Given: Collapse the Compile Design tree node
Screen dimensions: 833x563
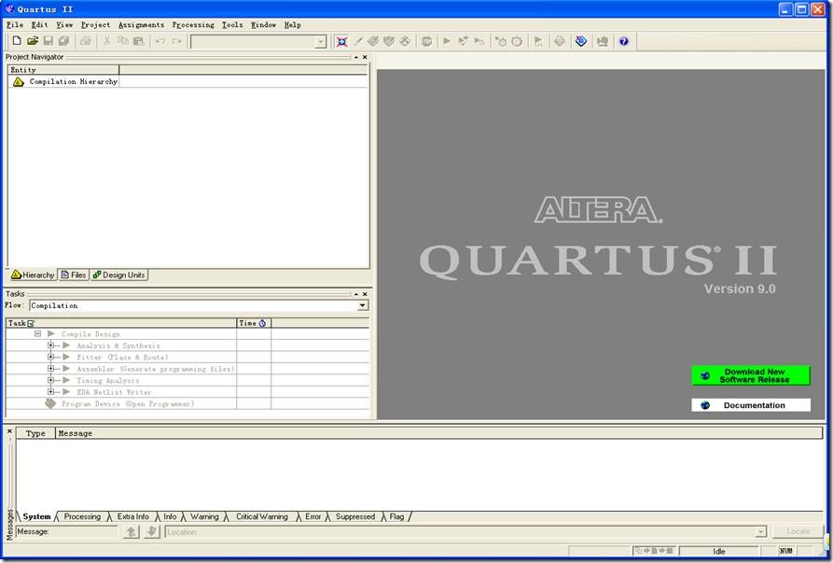Looking at the screenshot, I should point(38,334).
